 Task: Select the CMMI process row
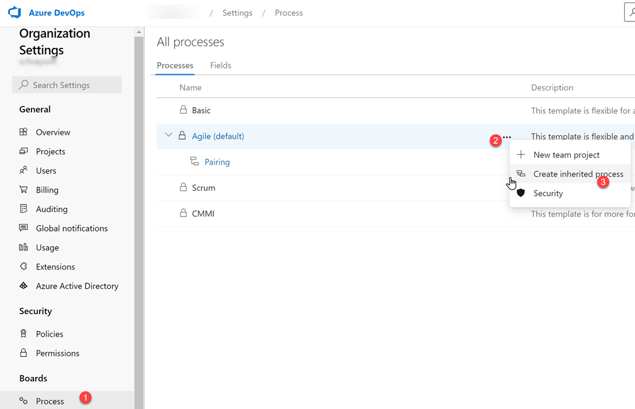coord(396,213)
